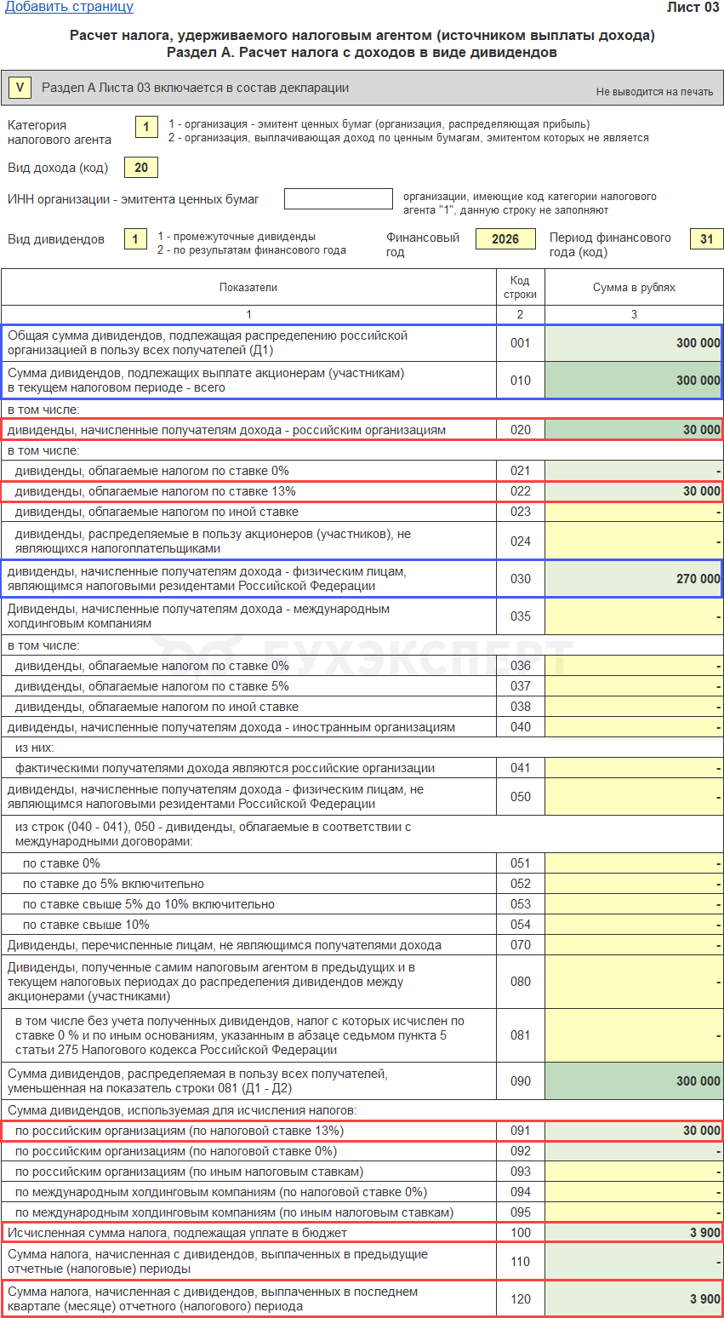Viewport: 724px width, 1318px height.
Task: Click the 'Показатели' column header
Action: (248, 288)
